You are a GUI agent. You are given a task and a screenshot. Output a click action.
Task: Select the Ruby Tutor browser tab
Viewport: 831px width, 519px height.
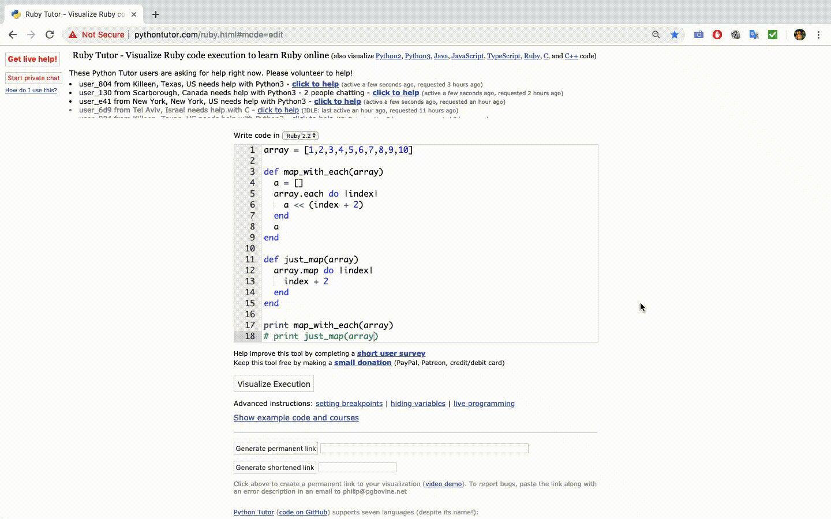pos(74,14)
